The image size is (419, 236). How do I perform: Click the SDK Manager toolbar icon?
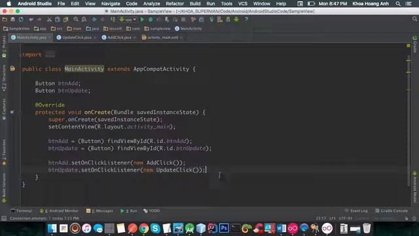(228, 19)
